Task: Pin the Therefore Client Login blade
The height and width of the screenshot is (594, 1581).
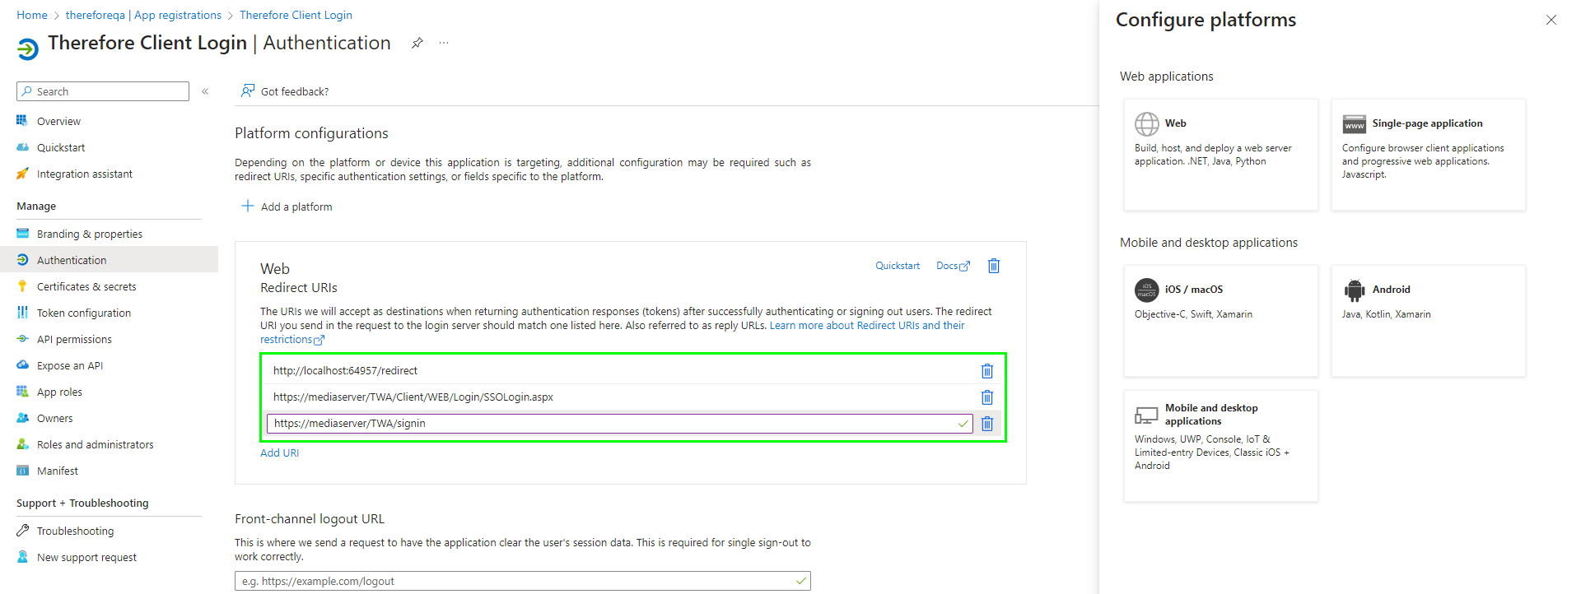Action: click(x=417, y=43)
